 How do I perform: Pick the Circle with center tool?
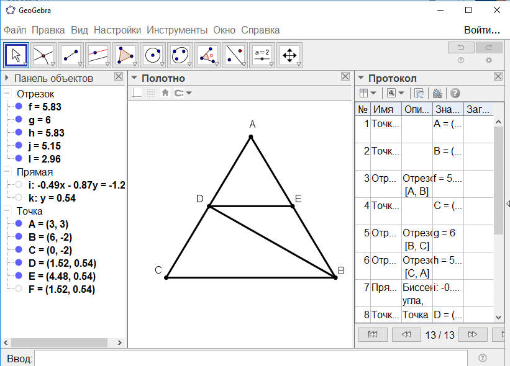(153, 55)
